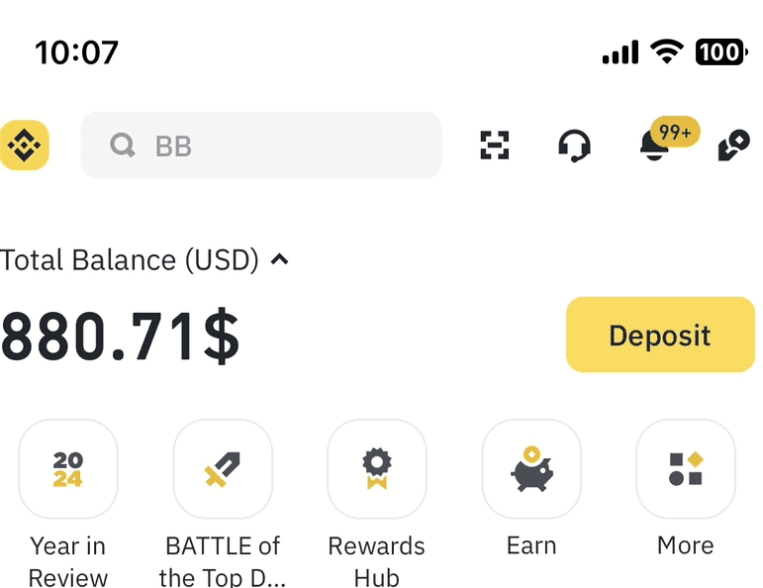
Task: Open Rewards Hub medal icon
Action: pyautogui.click(x=377, y=469)
